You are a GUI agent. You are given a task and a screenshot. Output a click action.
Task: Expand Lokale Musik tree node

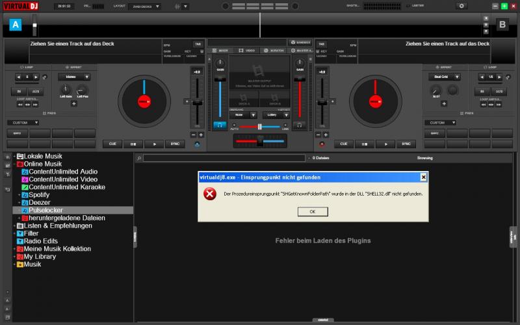14,156
